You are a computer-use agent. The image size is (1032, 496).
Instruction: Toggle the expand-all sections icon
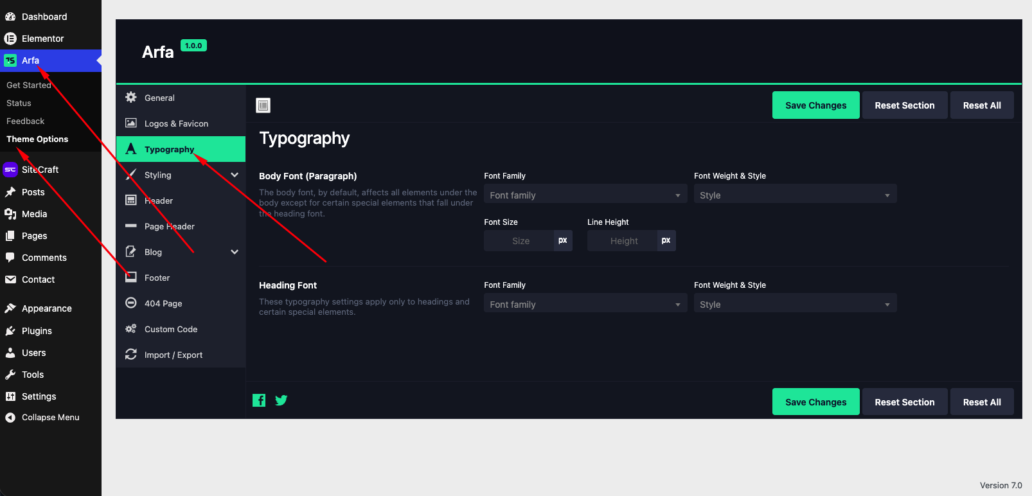(263, 105)
